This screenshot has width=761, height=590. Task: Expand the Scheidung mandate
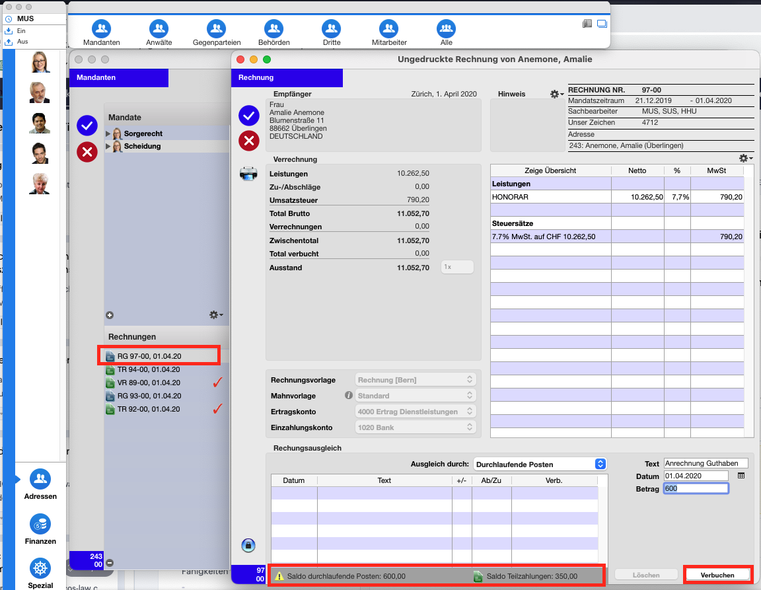108,146
